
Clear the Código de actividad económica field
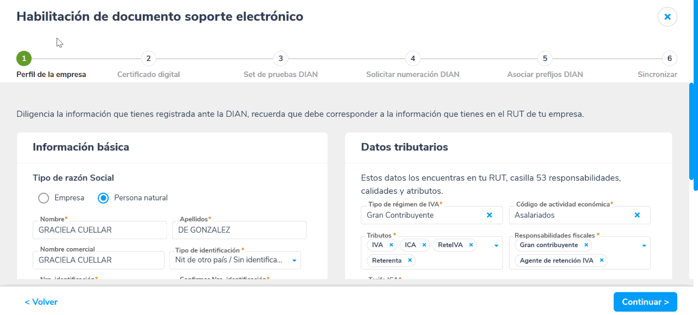tap(637, 215)
